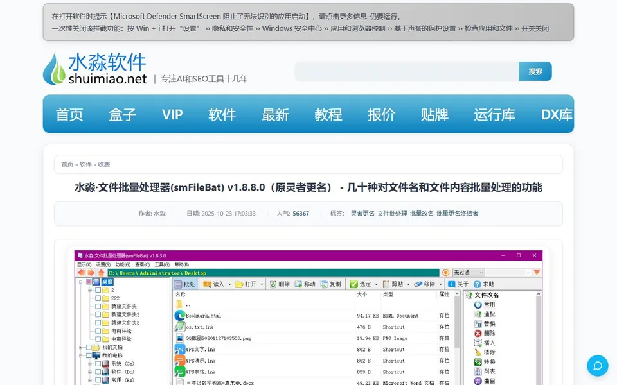617x385 pixels.
Task: Open the 打开 dropdown arrow
Action: (x=262, y=284)
